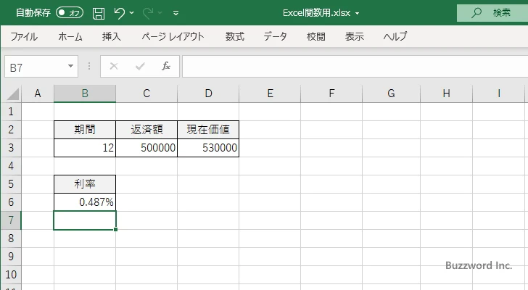This screenshot has width=528, height=290.
Task: Expand the Redo history dropdown arrow
Action: tap(160, 13)
